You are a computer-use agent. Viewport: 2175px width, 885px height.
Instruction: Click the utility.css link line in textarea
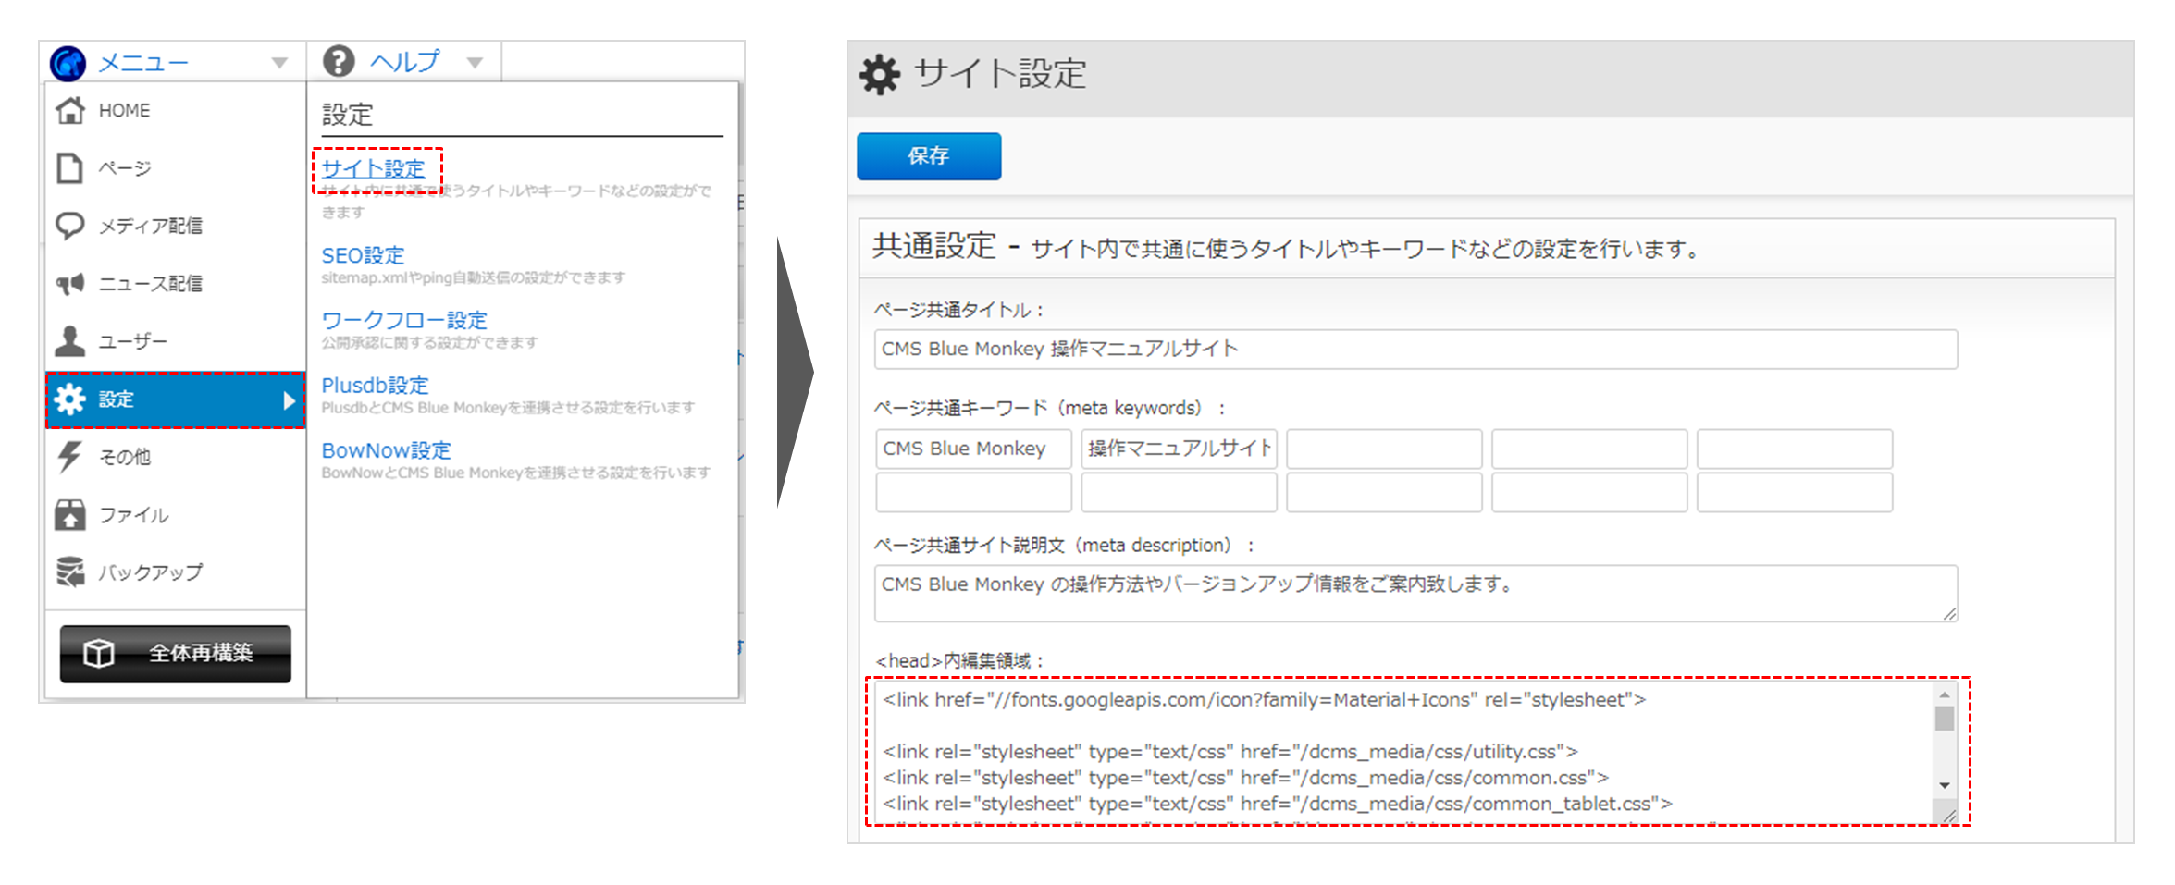click(x=1230, y=752)
